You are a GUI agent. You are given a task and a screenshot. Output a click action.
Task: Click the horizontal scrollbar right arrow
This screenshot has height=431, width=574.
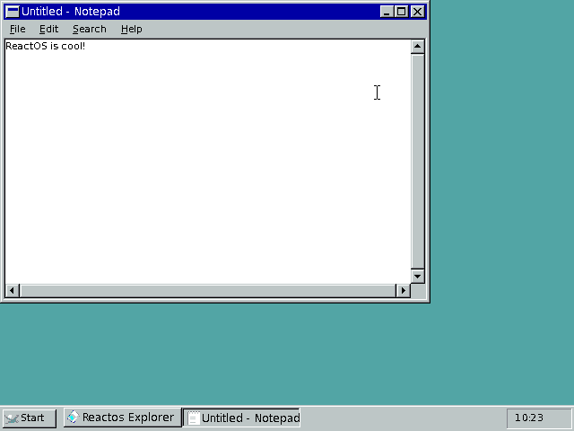click(x=403, y=291)
